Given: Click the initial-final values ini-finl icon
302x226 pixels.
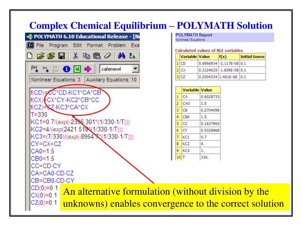Looking at the screenshot, I should [56, 69].
